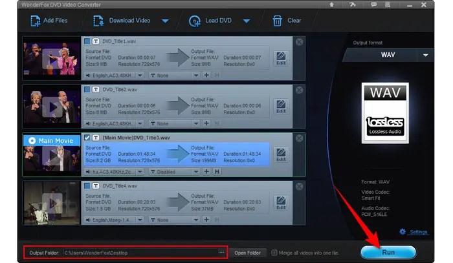This screenshot has width=453, height=263.
Task: Expand the Download Video dropdown arrow
Action: [x=165, y=21]
